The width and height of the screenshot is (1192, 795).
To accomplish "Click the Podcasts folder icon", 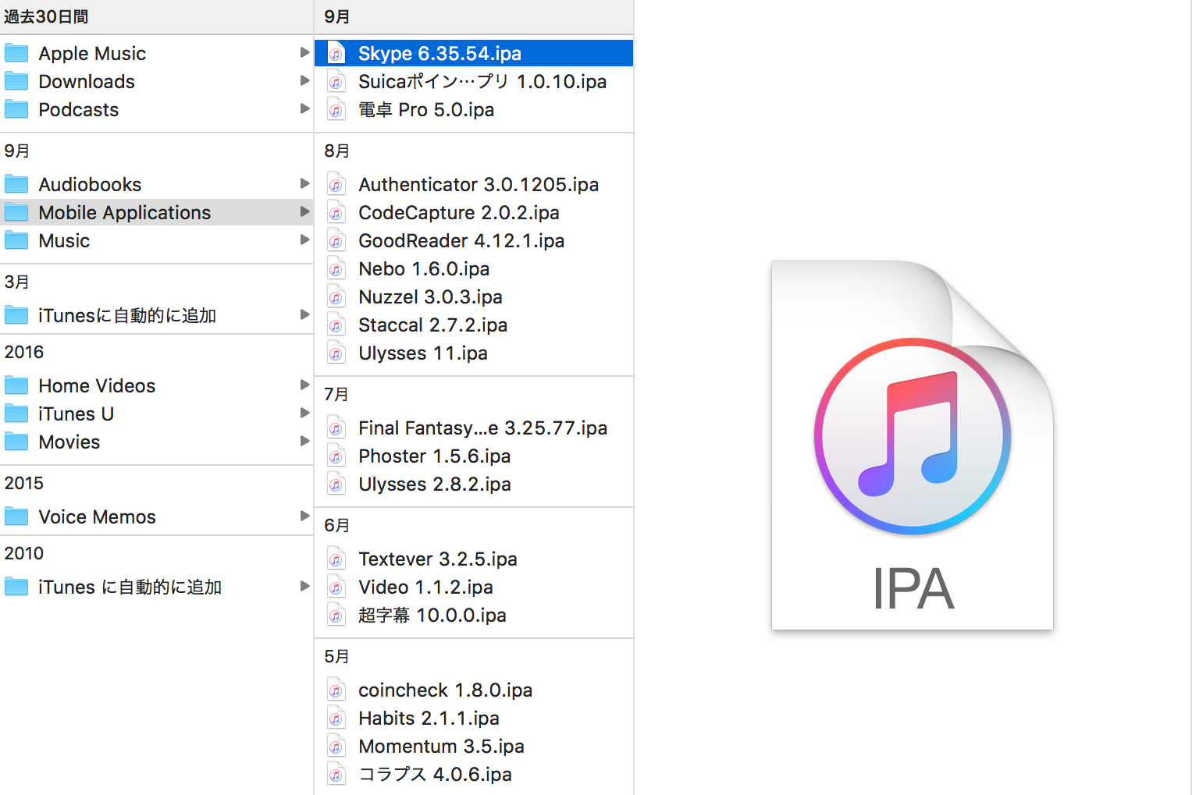I will (x=16, y=109).
